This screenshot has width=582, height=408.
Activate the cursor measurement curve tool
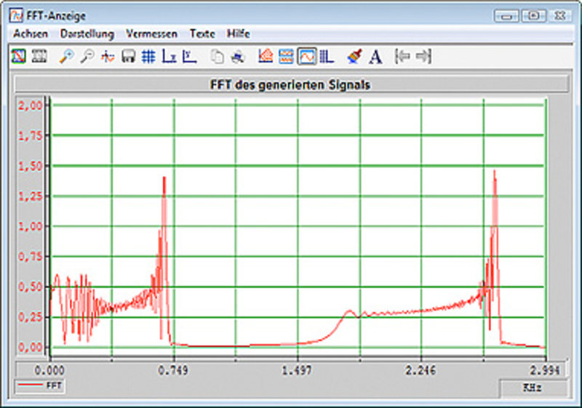tap(108, 57)
